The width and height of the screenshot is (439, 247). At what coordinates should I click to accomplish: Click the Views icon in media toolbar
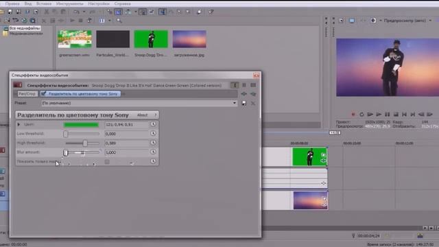(x=102, y=21)
